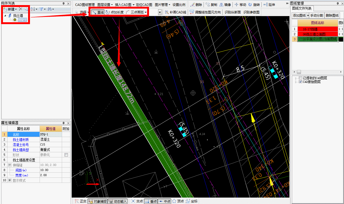Screen dimensions: 344x204
Task: Select the 直线 line drawing tool
Action: pos(98,12)
